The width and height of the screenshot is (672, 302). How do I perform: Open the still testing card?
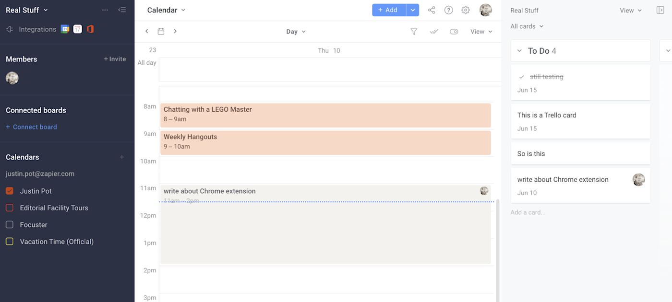(x=580, y=82)
